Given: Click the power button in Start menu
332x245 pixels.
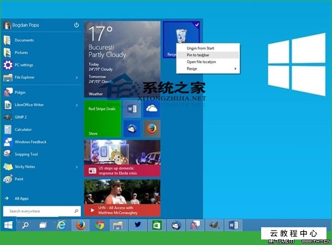Looking at the screenshot, I should tap(76, 25).
